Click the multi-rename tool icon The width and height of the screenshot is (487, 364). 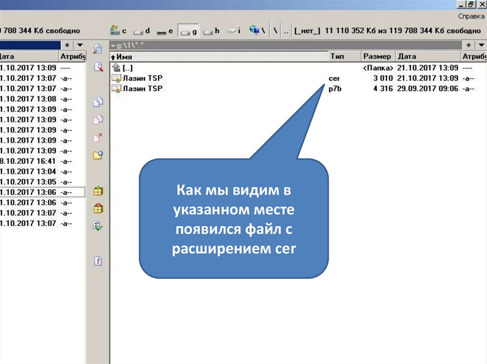(98, 66)
